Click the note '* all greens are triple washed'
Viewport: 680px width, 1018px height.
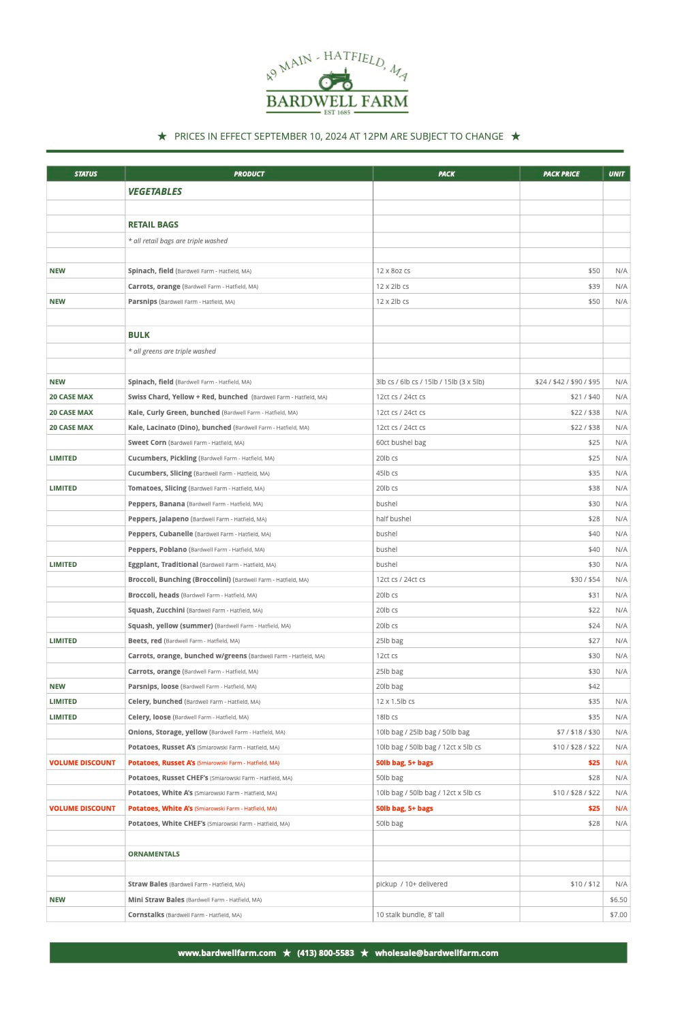(172, 351)
